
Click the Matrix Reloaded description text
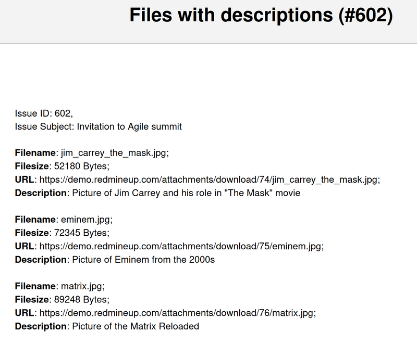pos(136,326)
